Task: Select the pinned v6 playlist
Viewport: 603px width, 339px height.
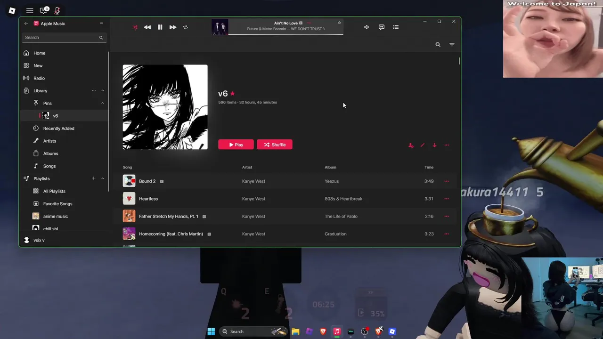Action: click(64, 116)
